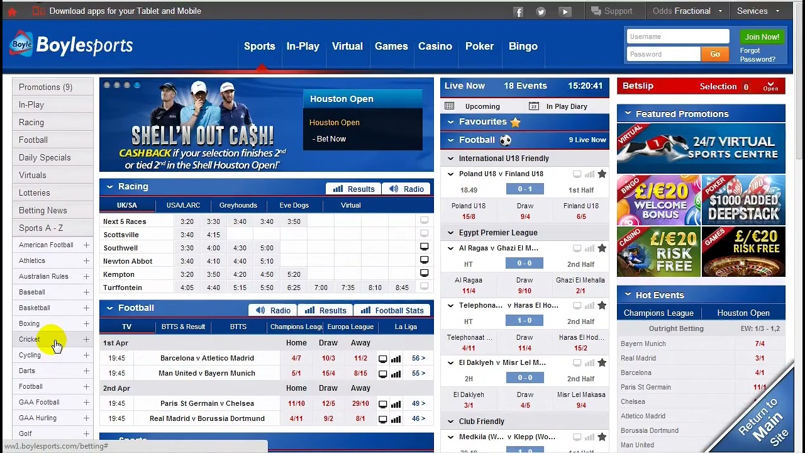Open live stream icon for Kempton race
This screenshot has width=805, height=453.
tap(425, 274)
